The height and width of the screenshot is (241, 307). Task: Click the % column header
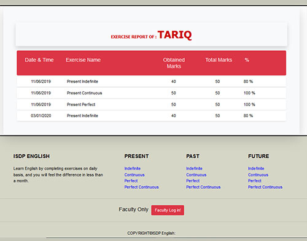(247, 60)
